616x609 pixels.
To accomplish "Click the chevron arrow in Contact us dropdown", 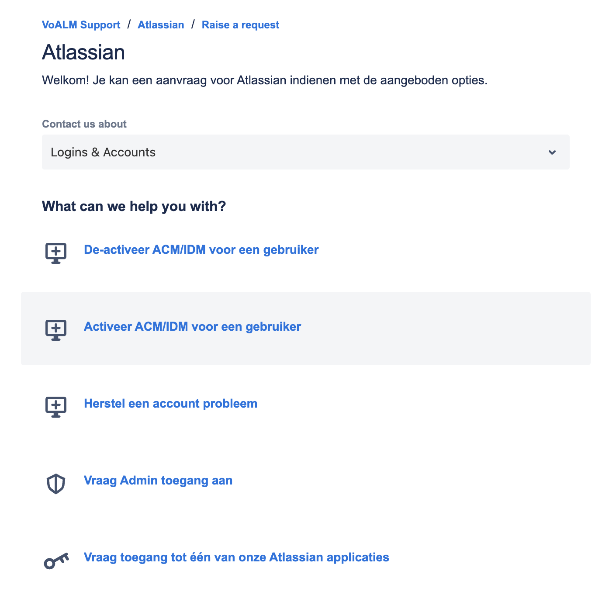I will click(x=552, y=152).
